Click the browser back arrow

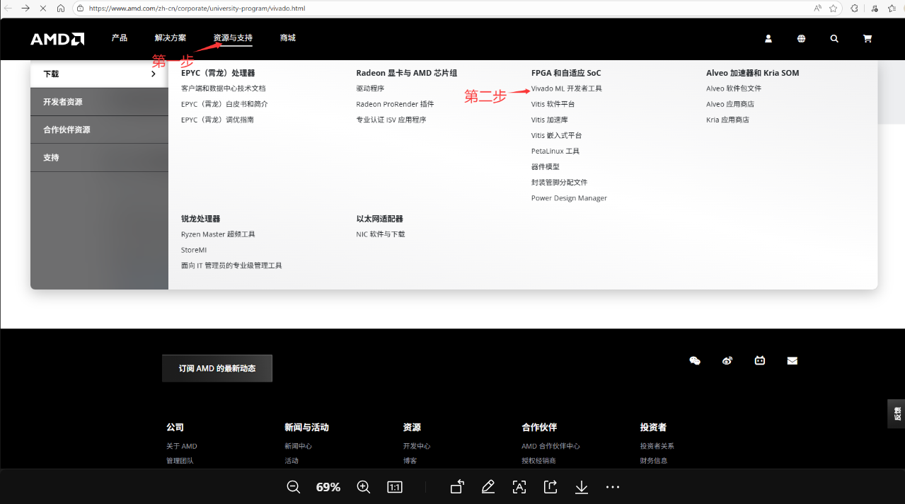pyautogui.click(x=9, y=8)
